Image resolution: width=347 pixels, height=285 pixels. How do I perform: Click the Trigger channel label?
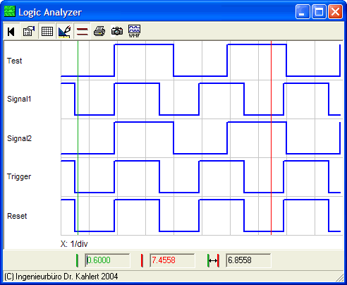coord(19,176)
